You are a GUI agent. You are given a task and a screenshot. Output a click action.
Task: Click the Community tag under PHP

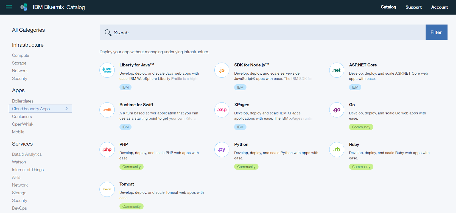click(x=131, y=167)
